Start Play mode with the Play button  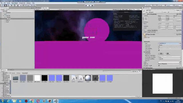(86, 5)
